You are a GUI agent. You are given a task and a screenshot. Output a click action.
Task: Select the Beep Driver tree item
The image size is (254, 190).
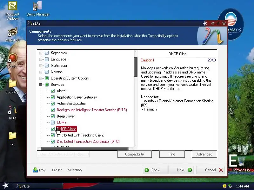pos(66,116)
